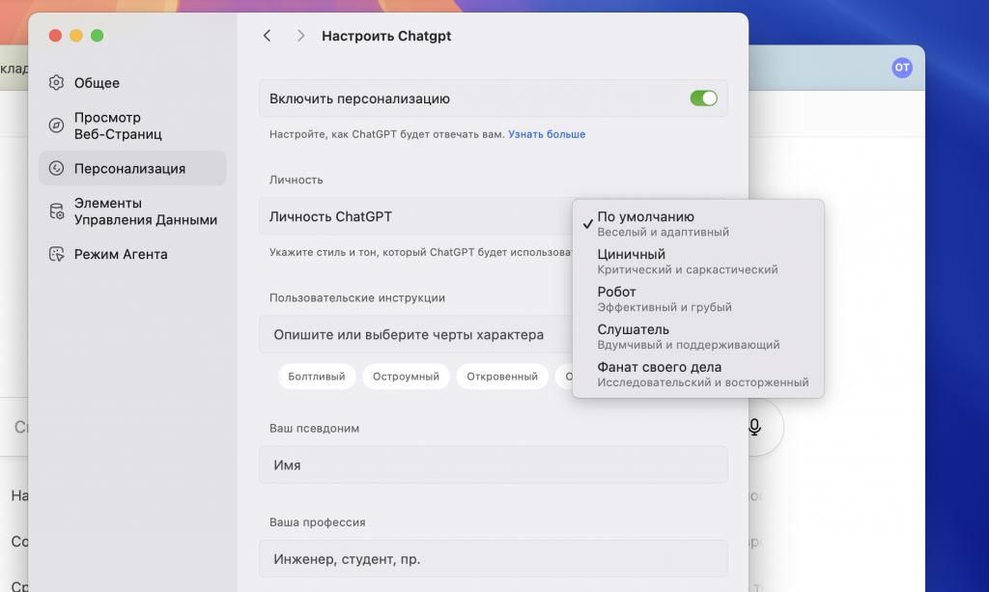This screenshot has width=989, height=592.
Task: Click the OT profile avatar
Action: [901, 67]
